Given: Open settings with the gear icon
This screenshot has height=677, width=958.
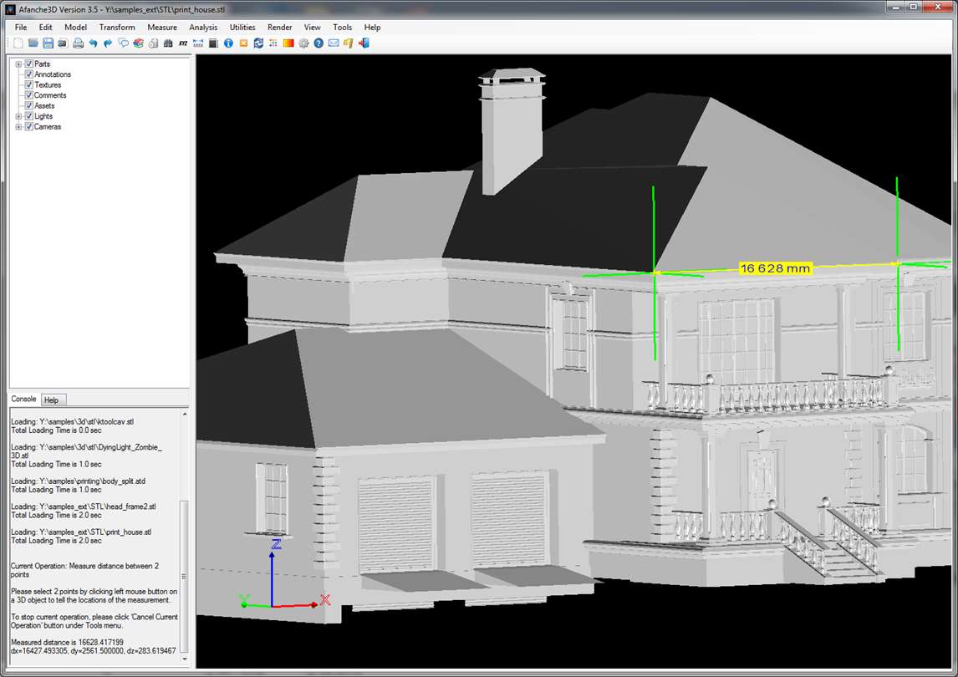Looking at the screenshot, I should [303, 43].
